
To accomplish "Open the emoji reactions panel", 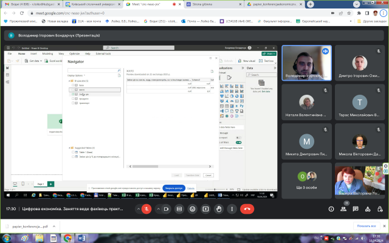I will pyautogui.click(x=192, y=208).
